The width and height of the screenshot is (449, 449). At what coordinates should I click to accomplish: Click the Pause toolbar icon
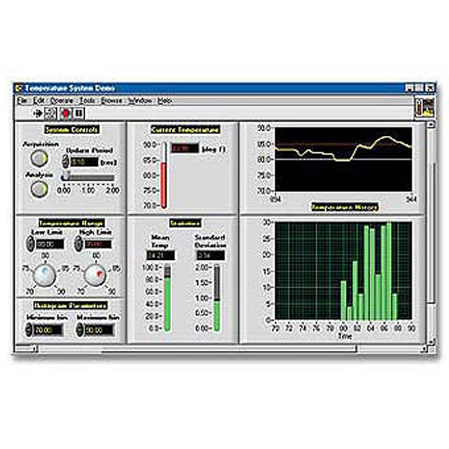coord(79,113)
